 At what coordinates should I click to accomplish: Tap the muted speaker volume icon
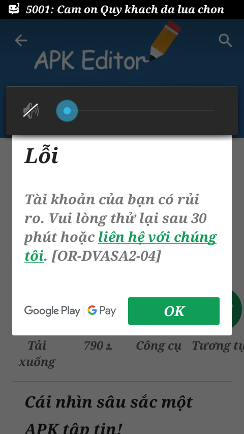(30, 111)
